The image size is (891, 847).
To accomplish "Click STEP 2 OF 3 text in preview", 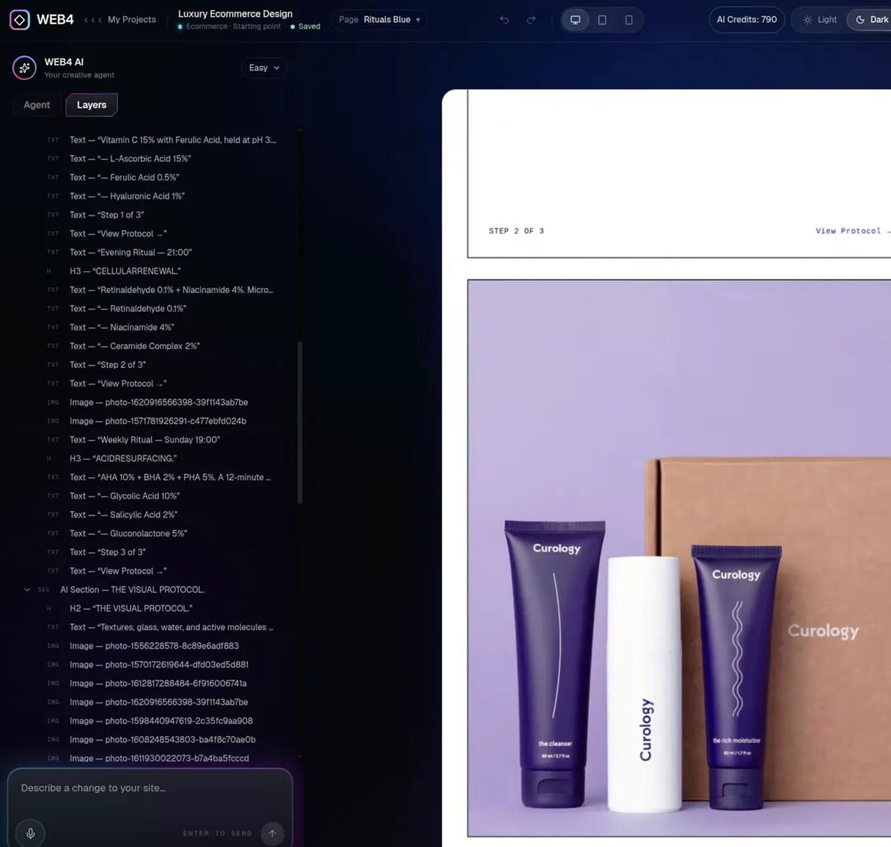I will tap(516, 231).
